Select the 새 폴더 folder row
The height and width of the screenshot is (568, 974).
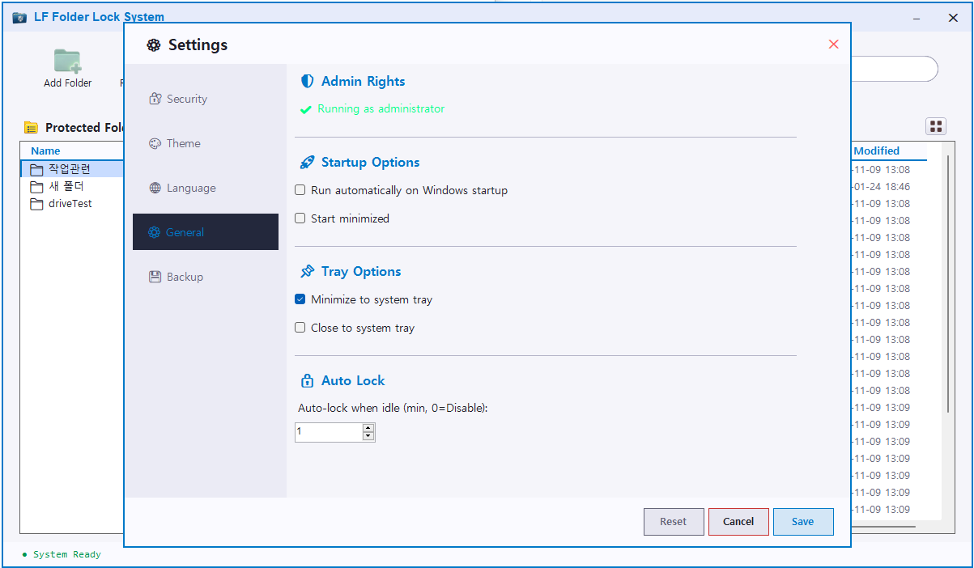tap(72, 186)
